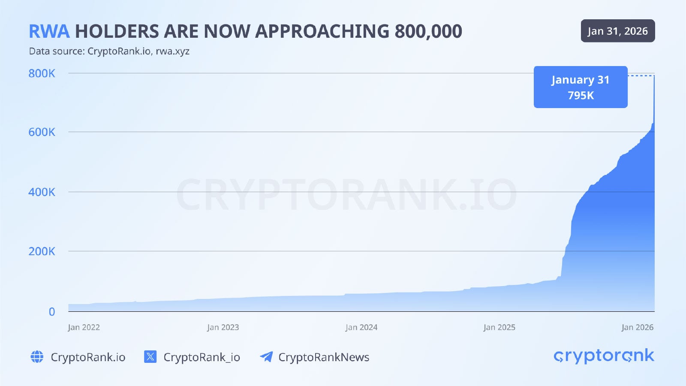The height and width of the screenshot is (386, 686).
Task: Click the 600K y-axis label
Action: [x=42, y=132]
